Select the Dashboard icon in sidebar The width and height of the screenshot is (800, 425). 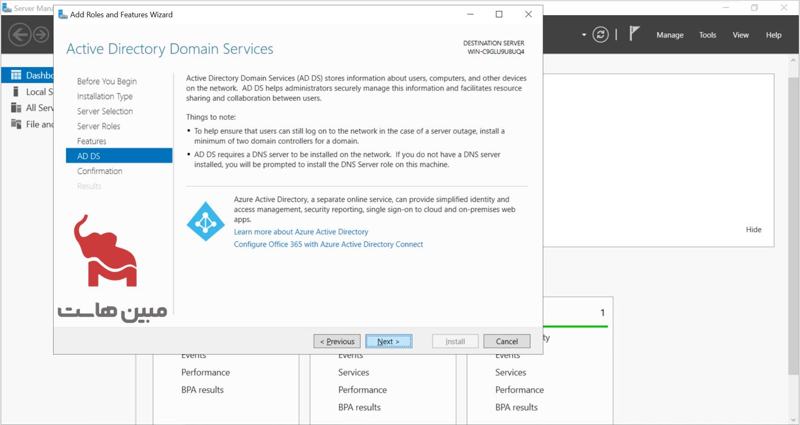16,76
